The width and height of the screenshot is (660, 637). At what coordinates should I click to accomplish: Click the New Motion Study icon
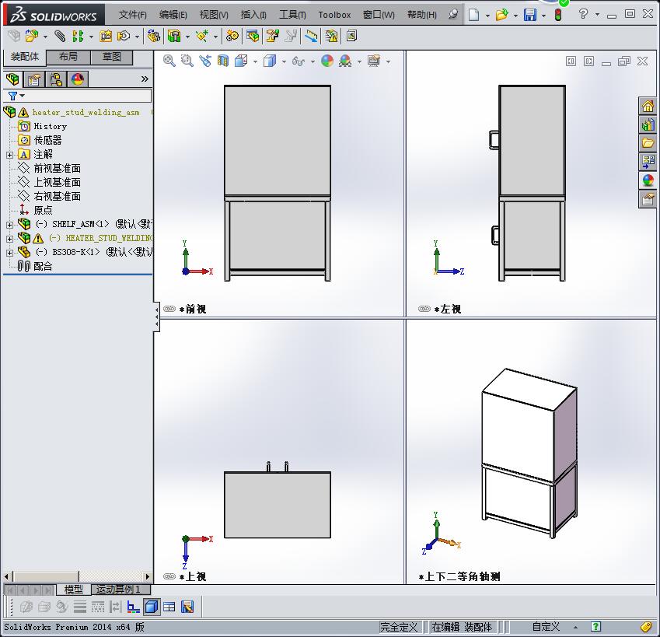click(232, 37)
